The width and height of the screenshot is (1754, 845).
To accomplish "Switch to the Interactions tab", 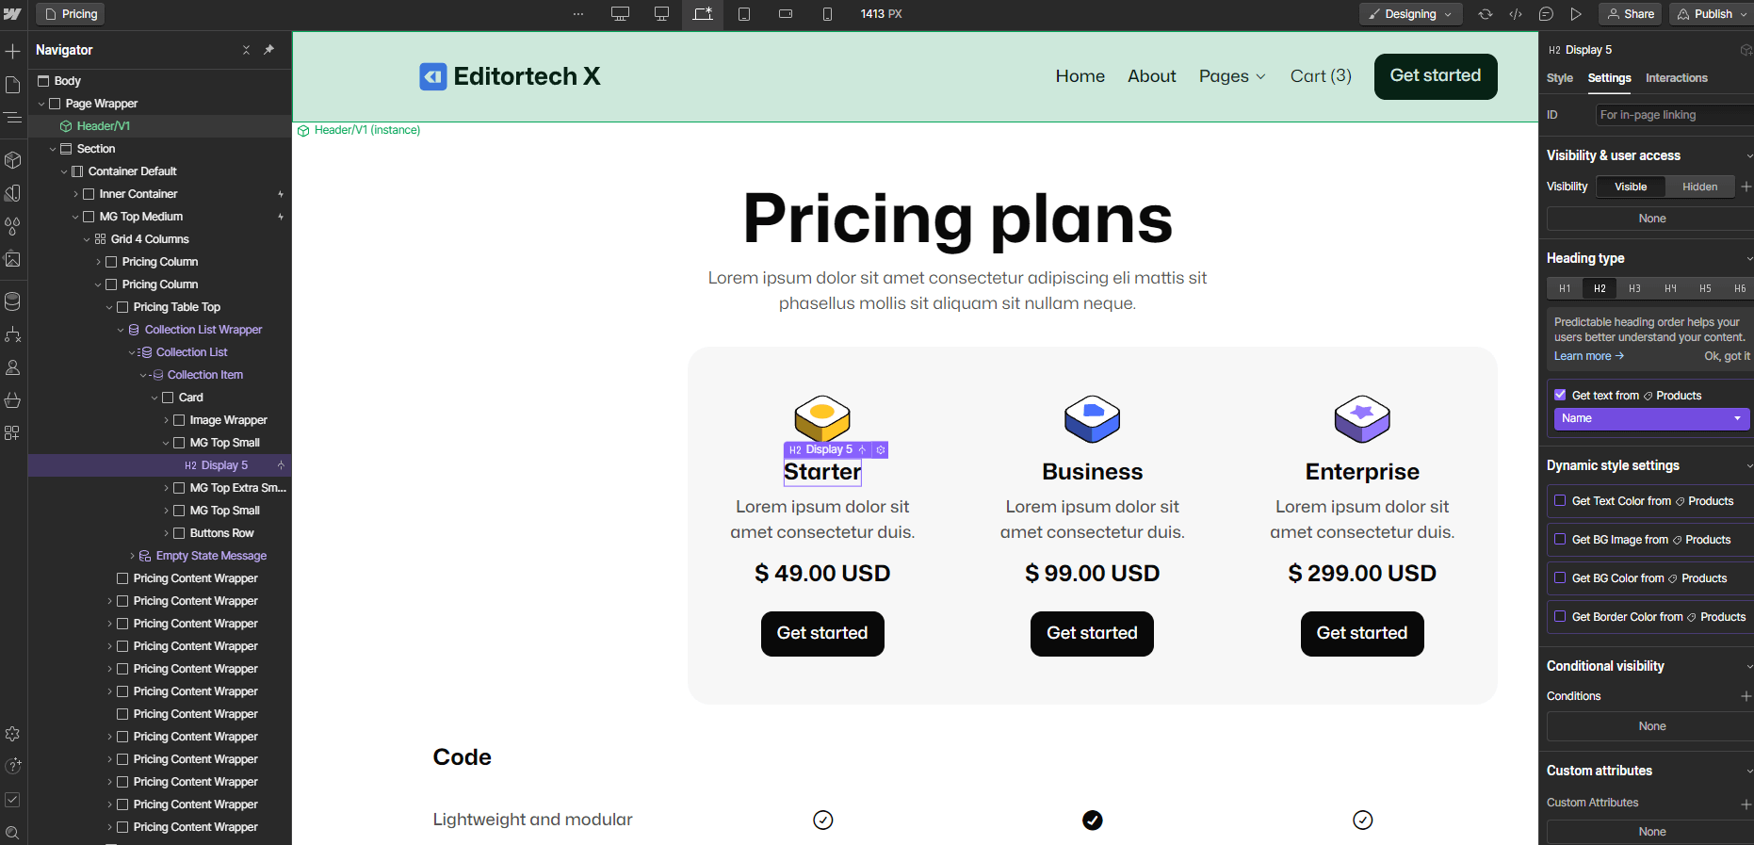I will [1676, 78].
